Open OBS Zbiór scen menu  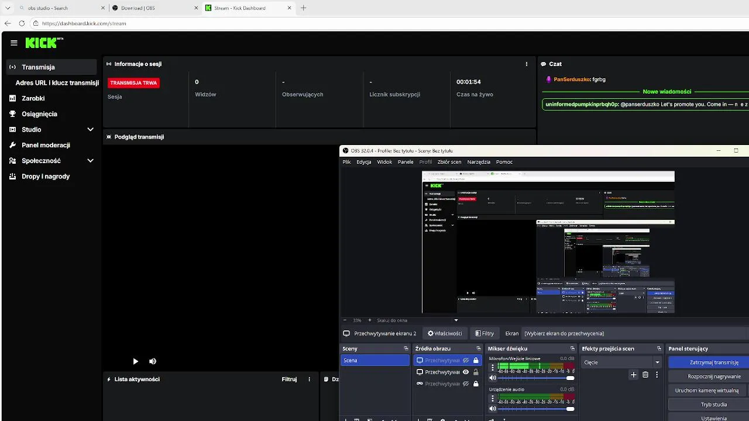[x=449, y=162]
